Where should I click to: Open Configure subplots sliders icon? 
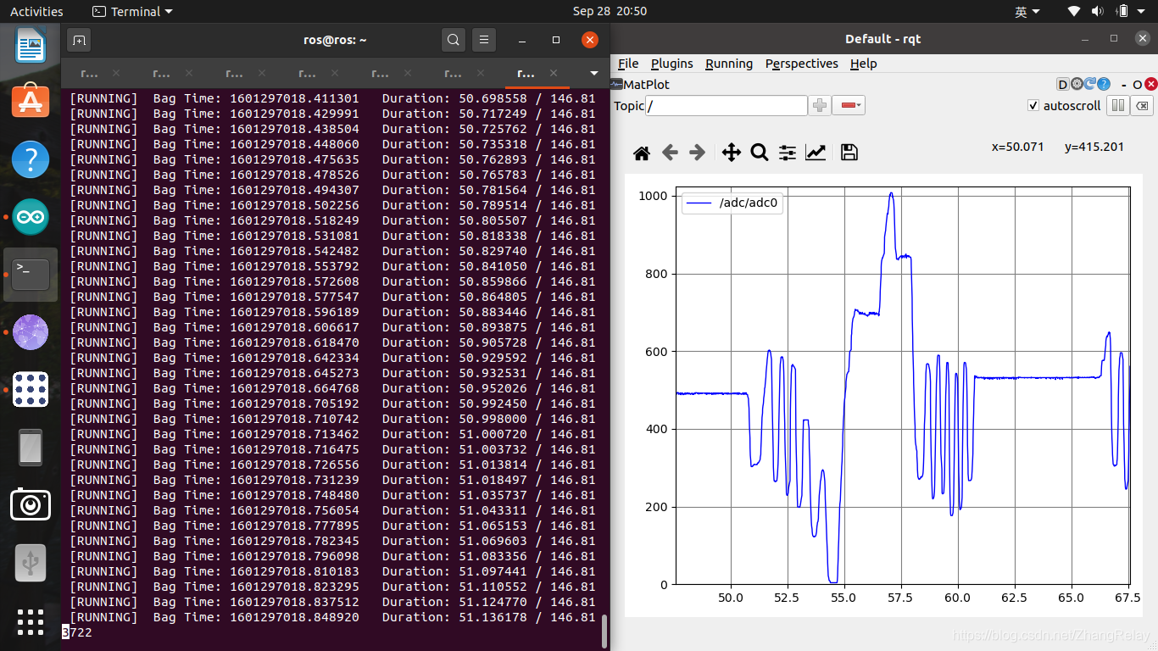(x=788, y=153)
